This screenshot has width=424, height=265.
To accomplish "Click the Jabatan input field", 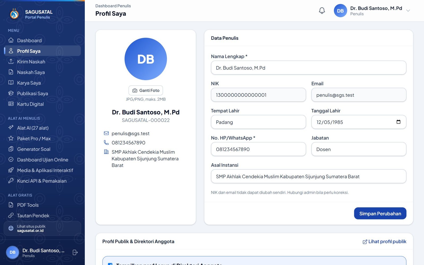I will click(359, 149).
